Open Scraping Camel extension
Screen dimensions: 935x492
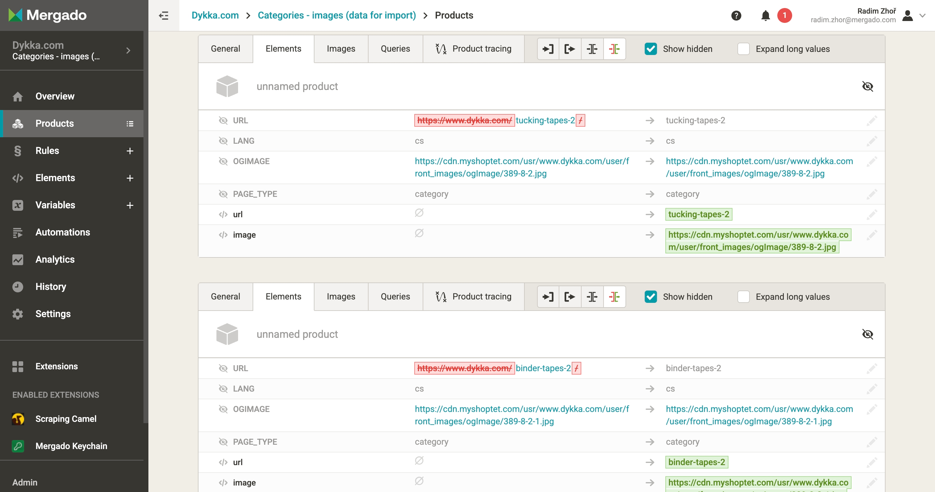coord(66,419)
